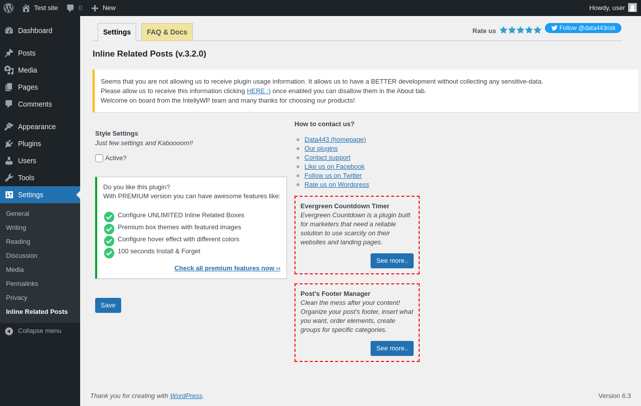Click Follow us on Twitter link
Image resolution: width=641 pixels, height=406 pixels.
point(333,176)
